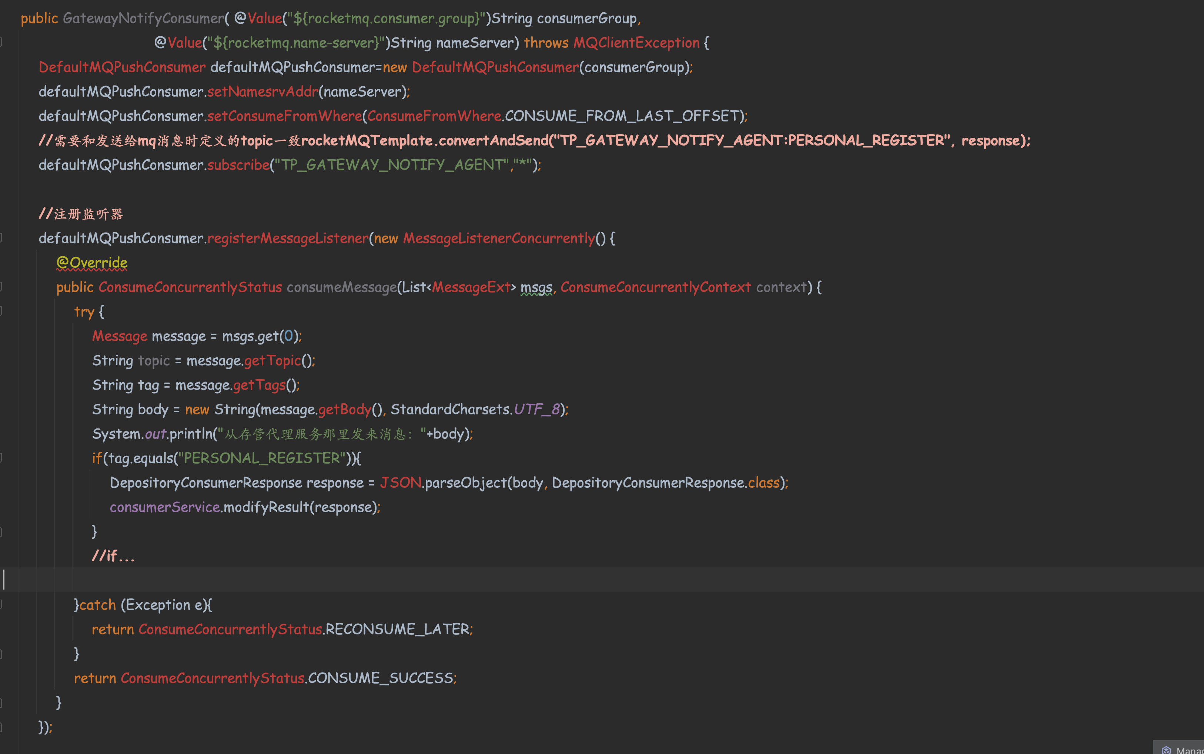Viewport: 1204px width, 754px height.
Task: Click the '@Override' annotation
Action: coord(92,263)
